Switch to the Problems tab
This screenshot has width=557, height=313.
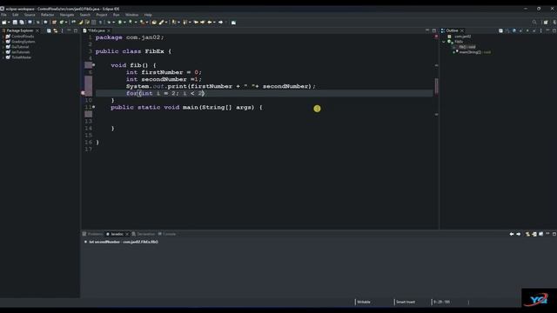point(93,234)
